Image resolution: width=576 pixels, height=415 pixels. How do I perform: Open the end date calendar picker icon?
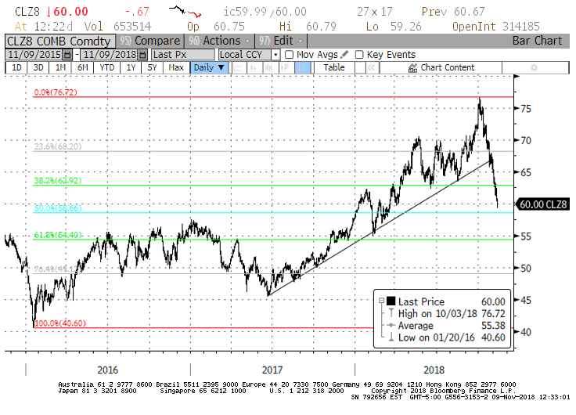pos(143,55)
